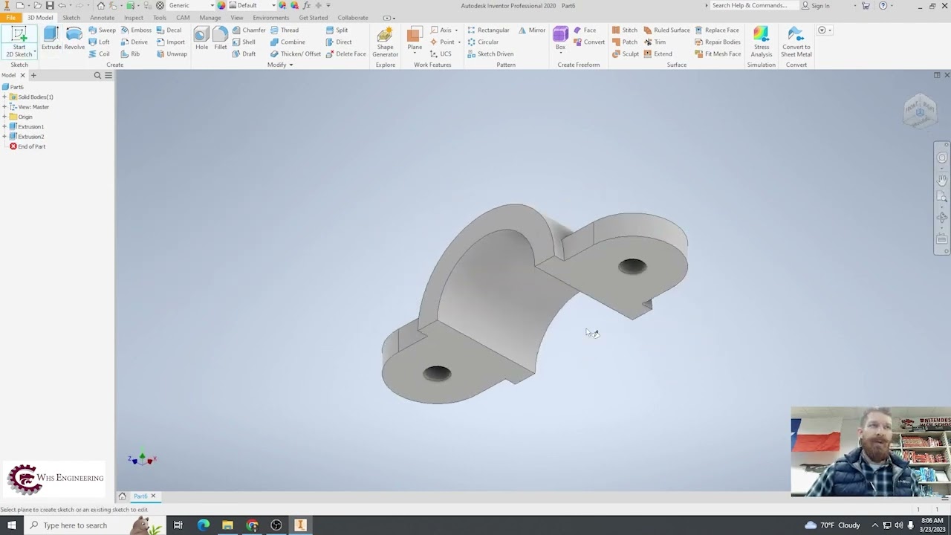The height and width of the screenshot is (535, 951).
Task: Select the Split tool
Action: pos(336,30)
